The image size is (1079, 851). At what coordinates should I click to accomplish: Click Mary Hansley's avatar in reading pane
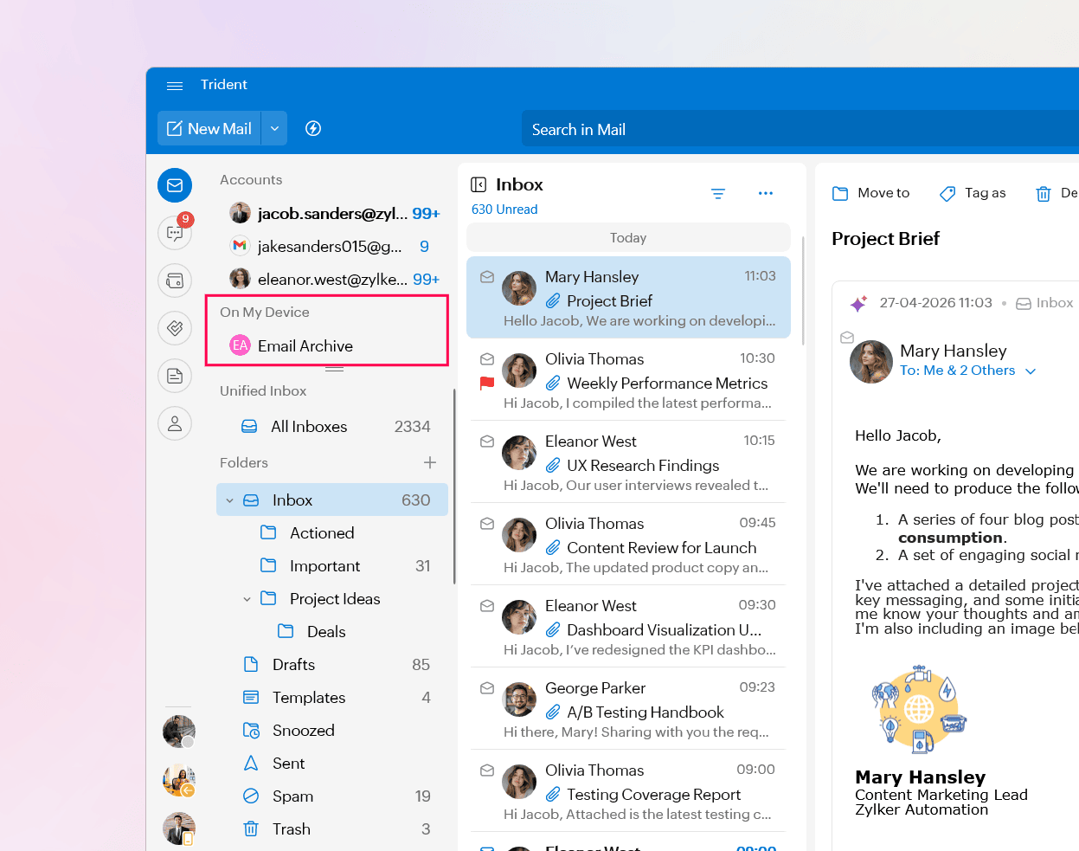pyautogui.click(x=871, y=362)
